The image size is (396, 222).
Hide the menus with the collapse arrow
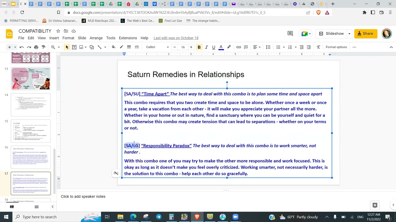[x=391, y=47]
